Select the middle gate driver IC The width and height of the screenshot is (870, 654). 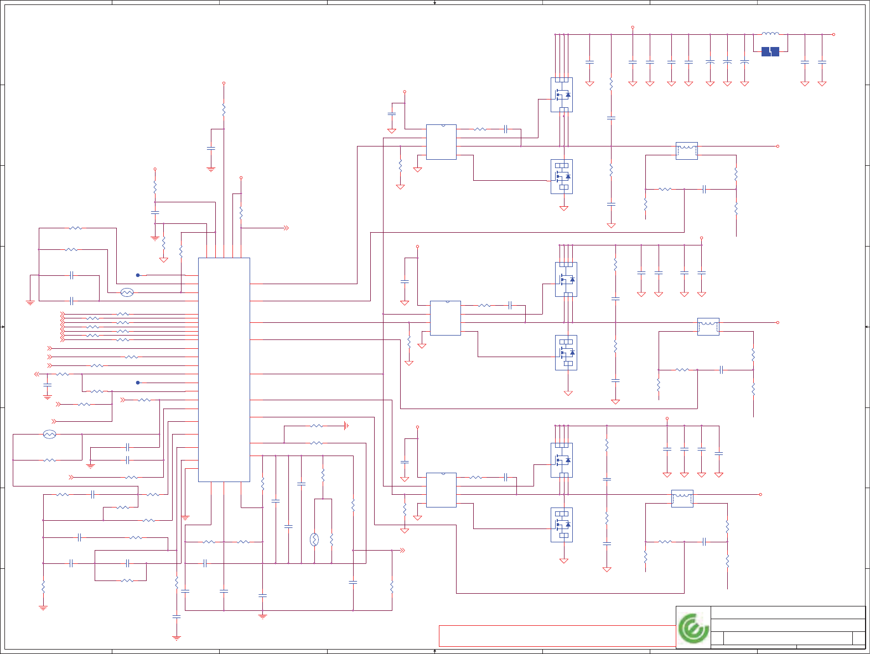tap(446, 318)
